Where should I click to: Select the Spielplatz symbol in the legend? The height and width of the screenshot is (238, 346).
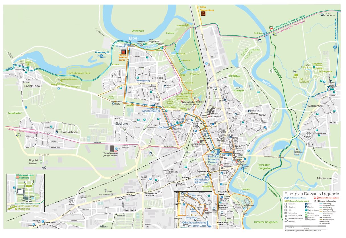286,221
